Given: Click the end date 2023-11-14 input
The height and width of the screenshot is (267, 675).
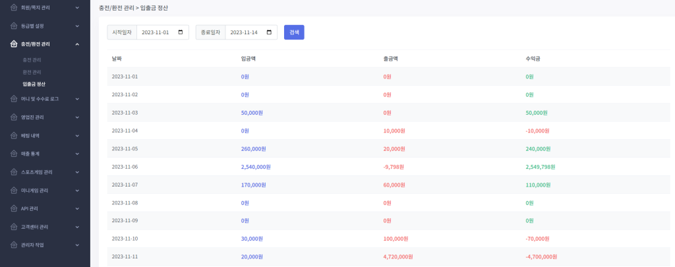Looking at the screenshot, I should pyautogui.click(x=251, y=32).
